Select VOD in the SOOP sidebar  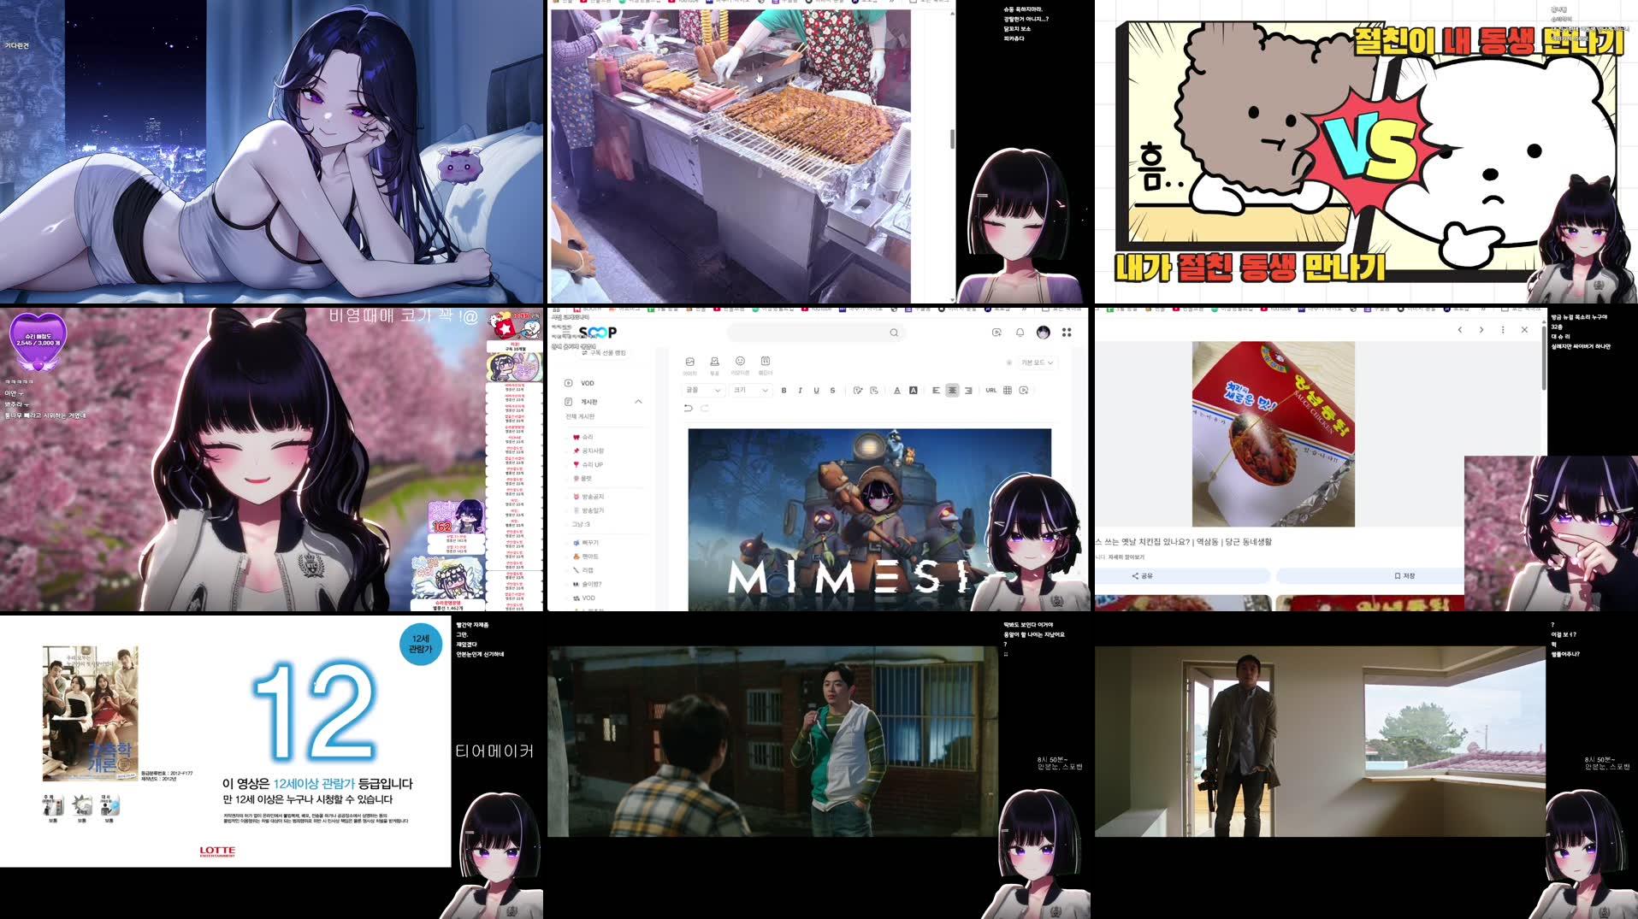[x=587, y=383]
